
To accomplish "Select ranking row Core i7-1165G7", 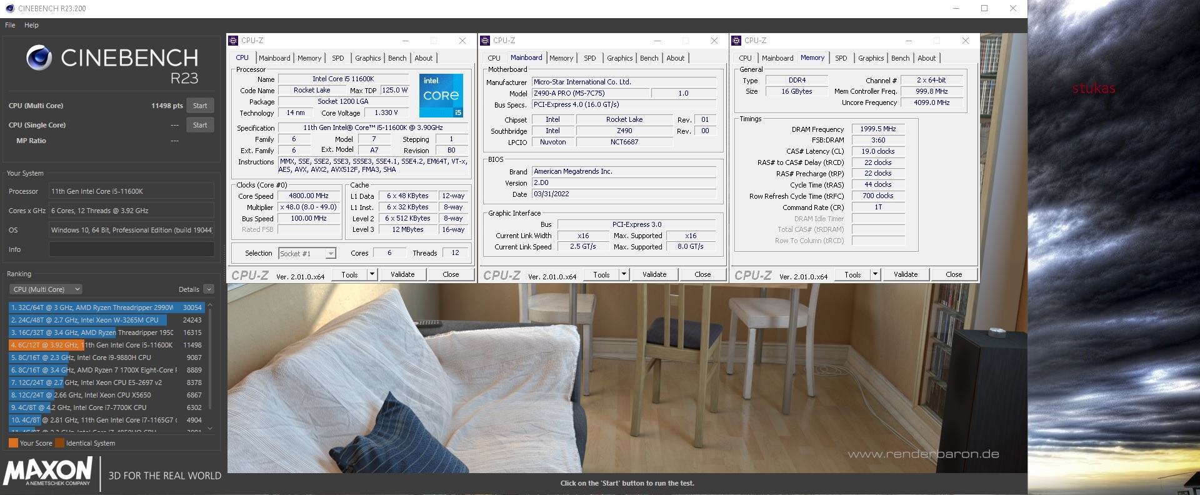I will [x=106, y=420].
